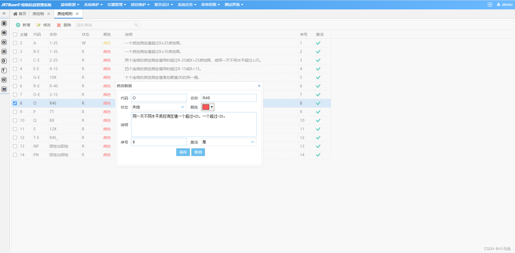Click the active checkmark for row 2-2S
This screenshot has height=253, width=515.
click(x=318, y=60)
